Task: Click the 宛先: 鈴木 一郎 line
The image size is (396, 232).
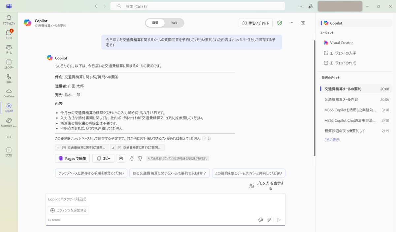Action: [68, 95]
